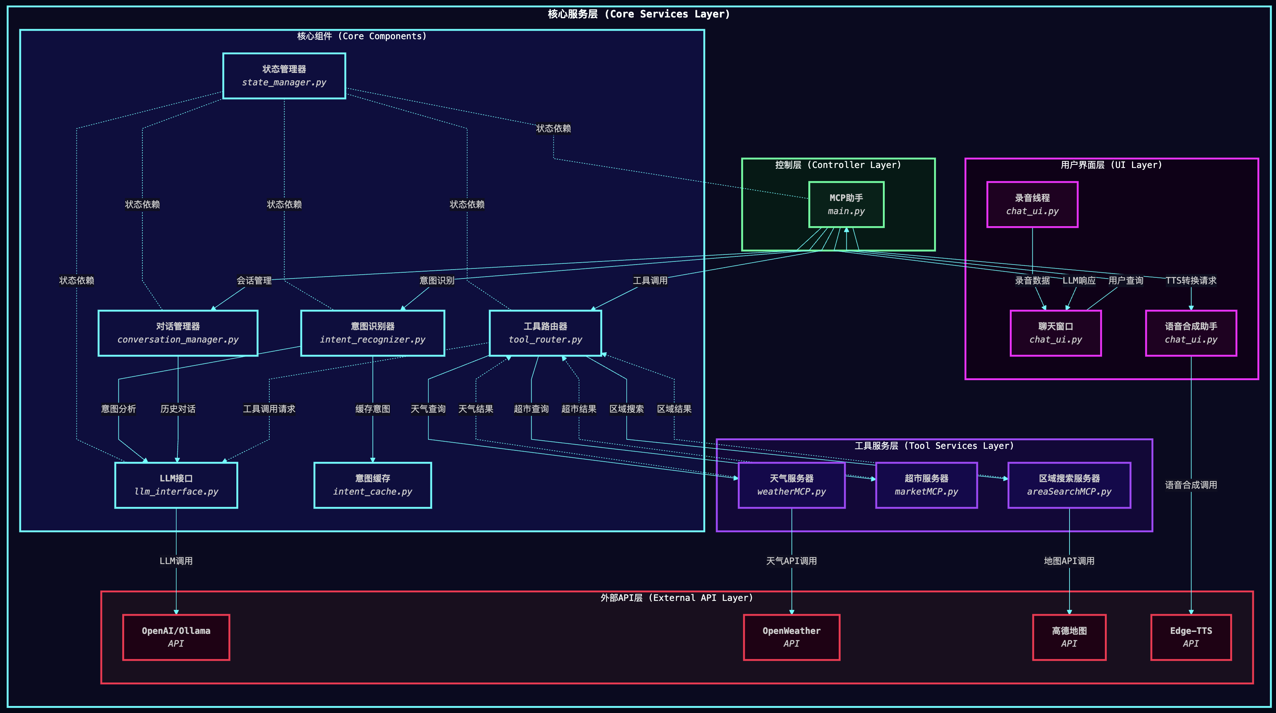Click the 工具服务层 (Tool Services Layer) title
This screenshot has height=713, width=1276.
pos(934,446)
